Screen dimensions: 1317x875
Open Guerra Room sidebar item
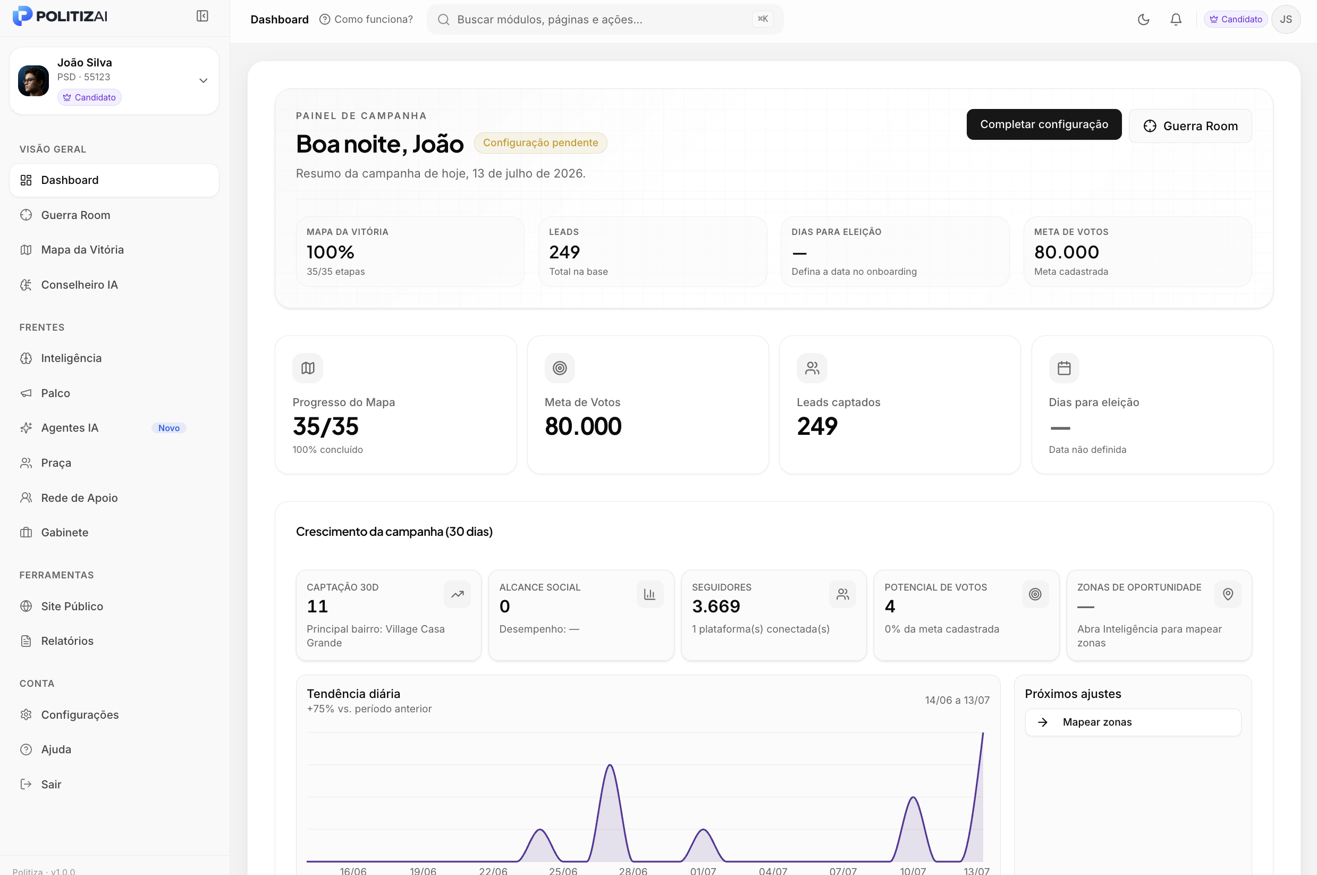(x=114, y=215)
